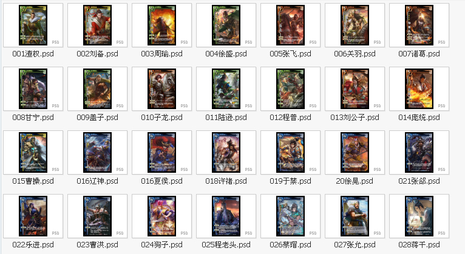Select the 011陆逊.psd file icon
This screenshot has width=465, height=254.
tap(226, 89)
